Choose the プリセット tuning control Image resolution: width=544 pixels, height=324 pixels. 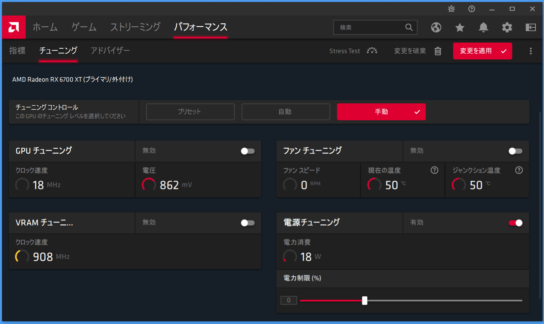pyautogui.click(x=190, y=112)
